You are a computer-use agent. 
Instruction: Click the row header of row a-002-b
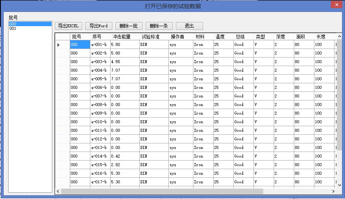point(62,53)
